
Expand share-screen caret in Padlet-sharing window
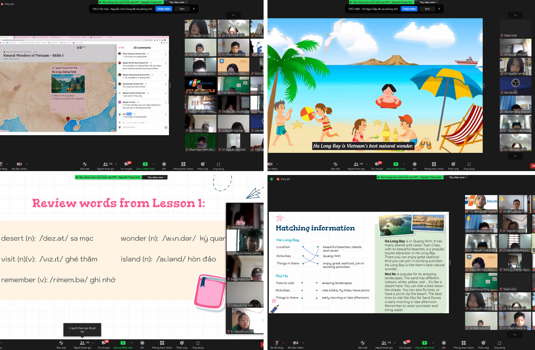point(154,164)
